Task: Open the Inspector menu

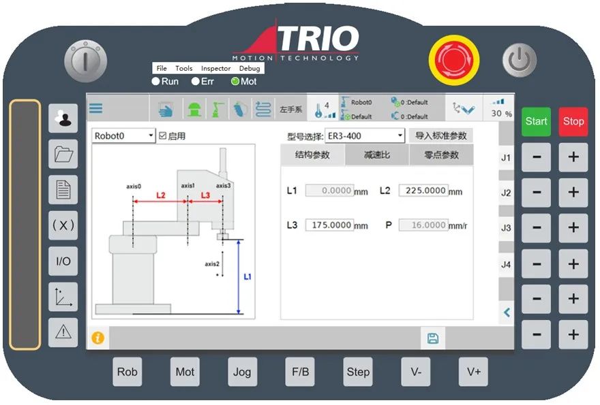Action: click(215, 69)
